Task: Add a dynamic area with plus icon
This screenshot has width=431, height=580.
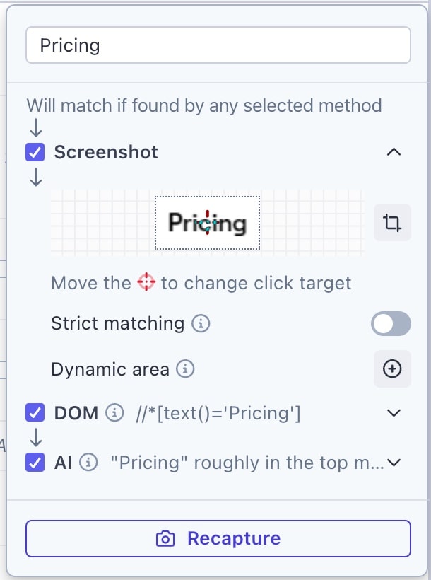Action: click(392, 369)
